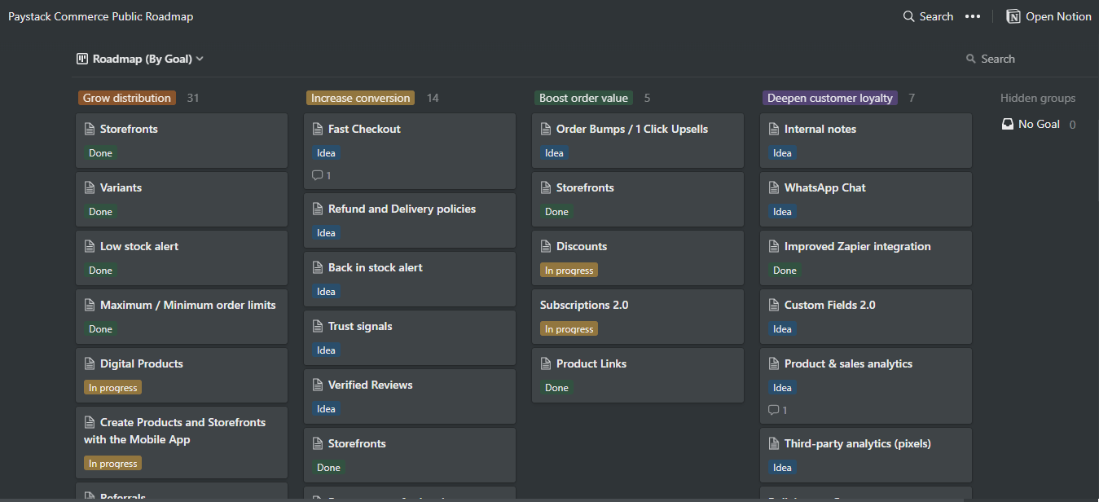This screenshot has height=502, width=1099.
Task: Click the top bar Search magnifier icon
Action: tap(909, 16)
